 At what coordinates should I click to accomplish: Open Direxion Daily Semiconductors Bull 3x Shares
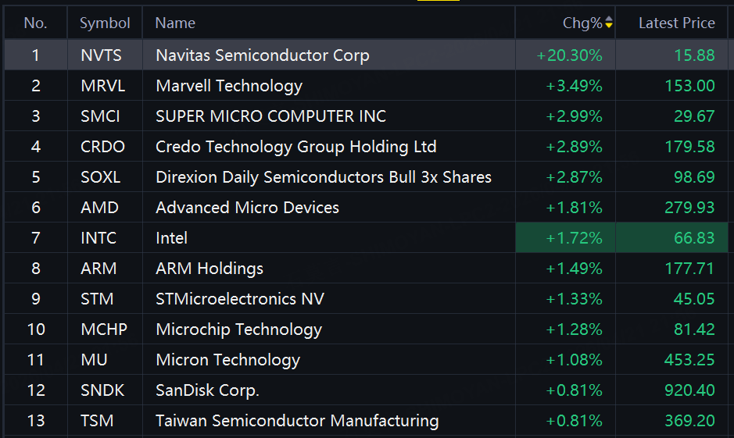coord(323,177)
